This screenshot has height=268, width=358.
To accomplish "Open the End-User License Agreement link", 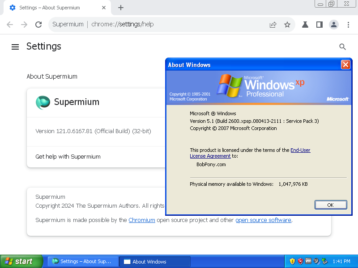I will tap(250, 153).
